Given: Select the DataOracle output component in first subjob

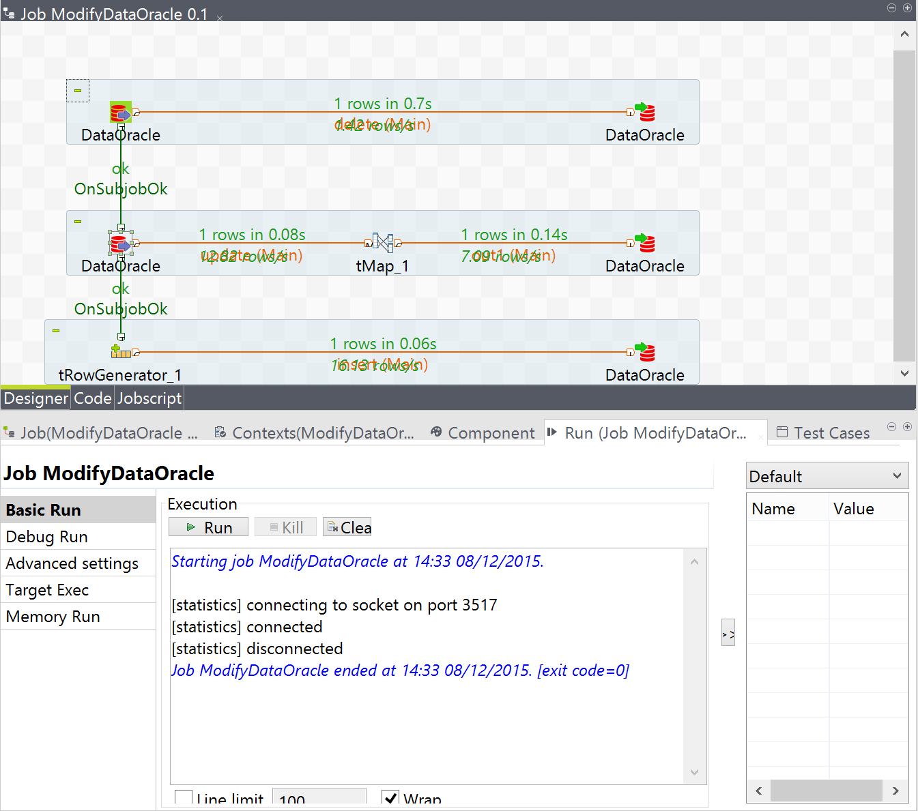Looking at the screenshot, I should coord(646,111).
